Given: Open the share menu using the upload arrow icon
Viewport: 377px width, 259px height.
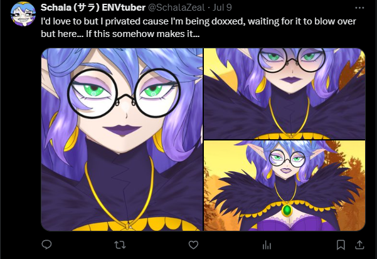Looking at the screenshot, I should point(359,245).
